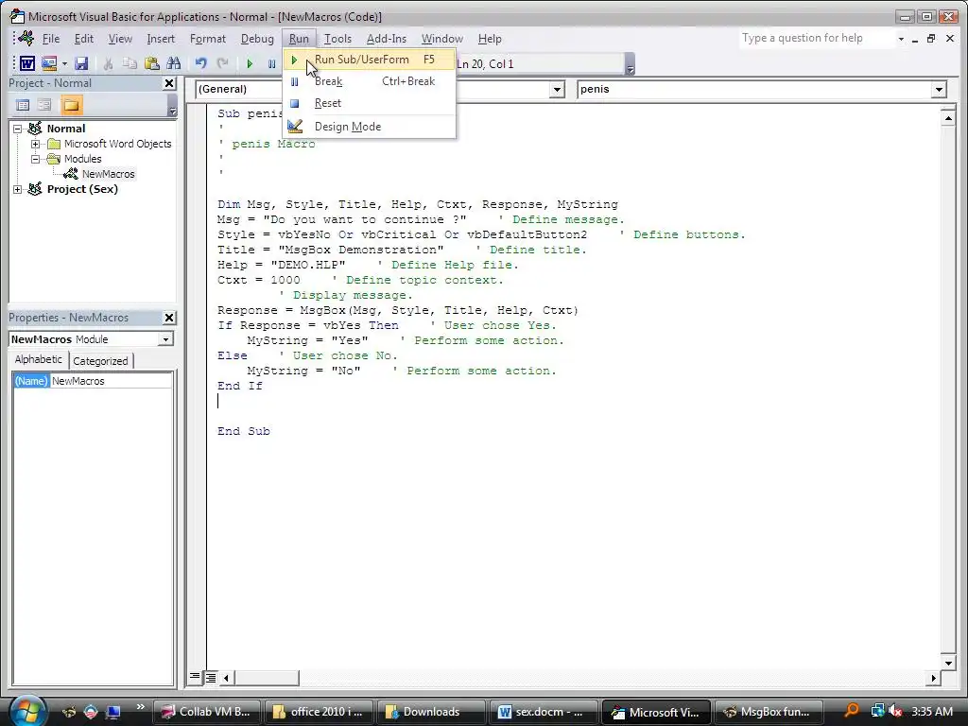
Task: Click the Copy icon in the toolbar
Action: tap(130, 63)
